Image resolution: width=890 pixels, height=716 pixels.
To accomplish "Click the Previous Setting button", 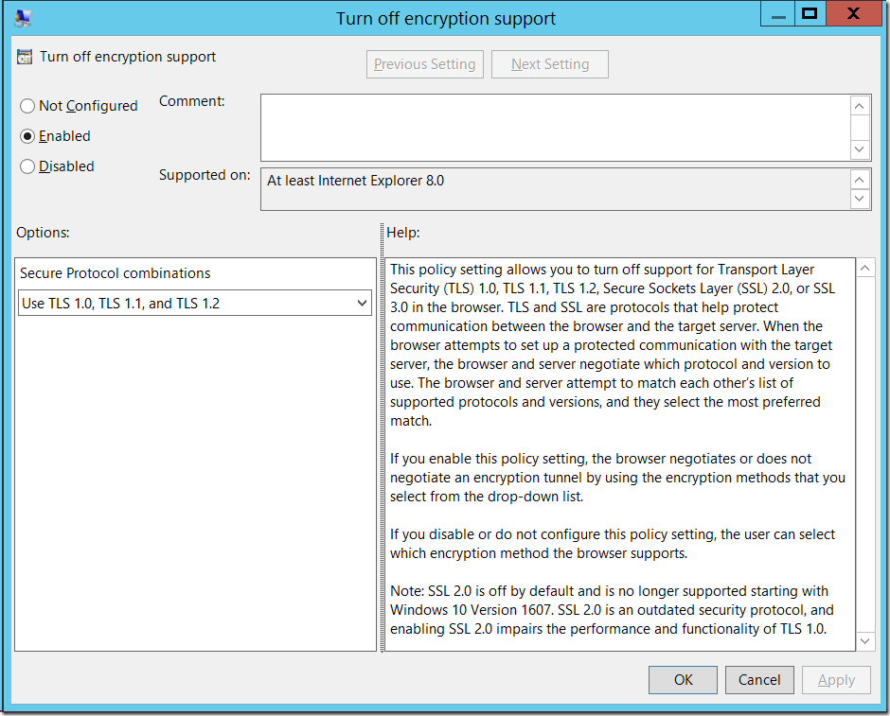I will (424, 64).
